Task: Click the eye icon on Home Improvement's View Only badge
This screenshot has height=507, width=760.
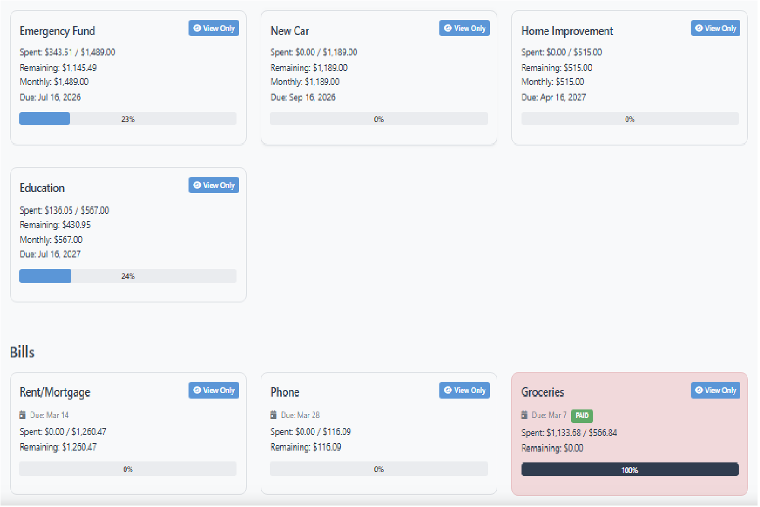Action: (699, 28)
